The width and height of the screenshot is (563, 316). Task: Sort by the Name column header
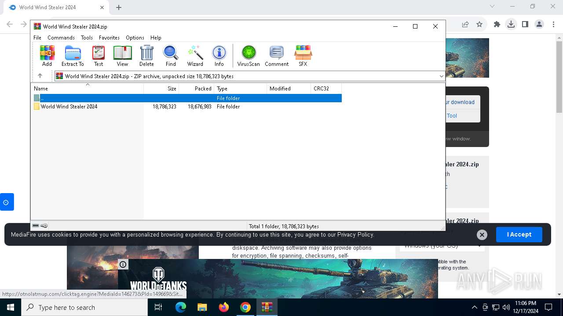tap(88, 89)
